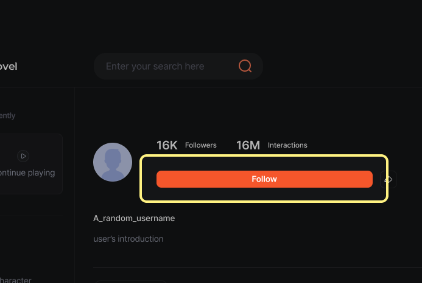Image resolution: width=422 pixels, height=283 pixels.
Task: View the 16K Followers list
Action: coord(186,145)
